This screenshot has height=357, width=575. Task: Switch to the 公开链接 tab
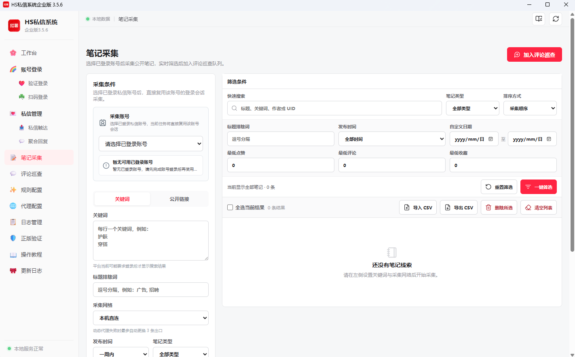[x=179, y=199]
